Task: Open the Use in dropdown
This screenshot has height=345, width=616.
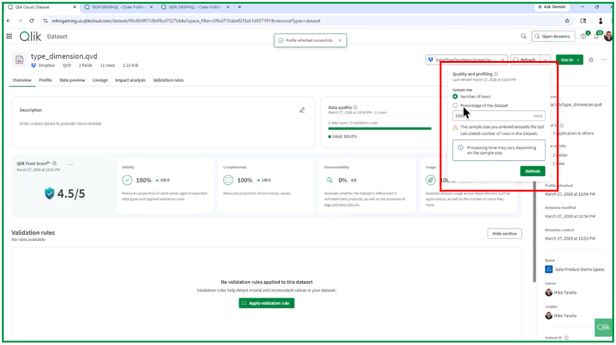Action: point(569,60)
